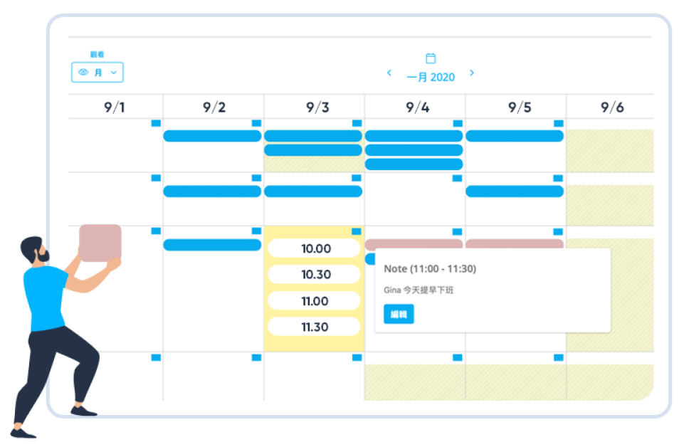Open the first blue event bar under 9/2
This screenshot has height=447, width=679.
coord(212,136)
